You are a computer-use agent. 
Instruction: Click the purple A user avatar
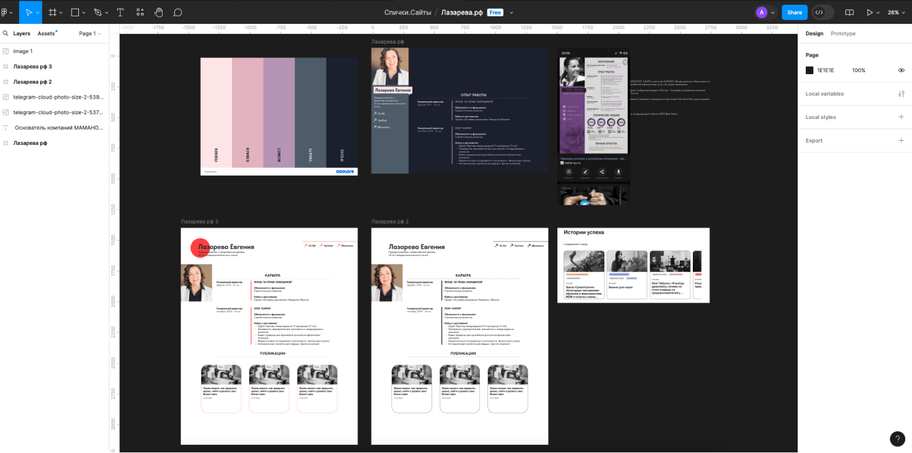tap(762, 12)
